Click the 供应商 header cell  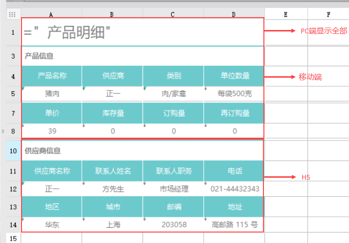112,76
